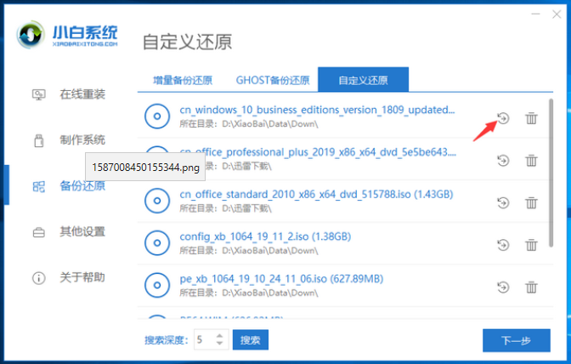Viewport: 571px width, 364px height.
Task: Restore the pe_xb_1064_19_10_24 ISO
Action: click(503, 287)
